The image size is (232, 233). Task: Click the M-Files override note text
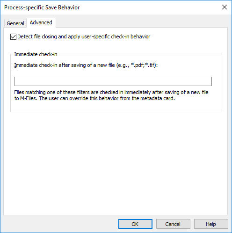click(x=94, y=98)
